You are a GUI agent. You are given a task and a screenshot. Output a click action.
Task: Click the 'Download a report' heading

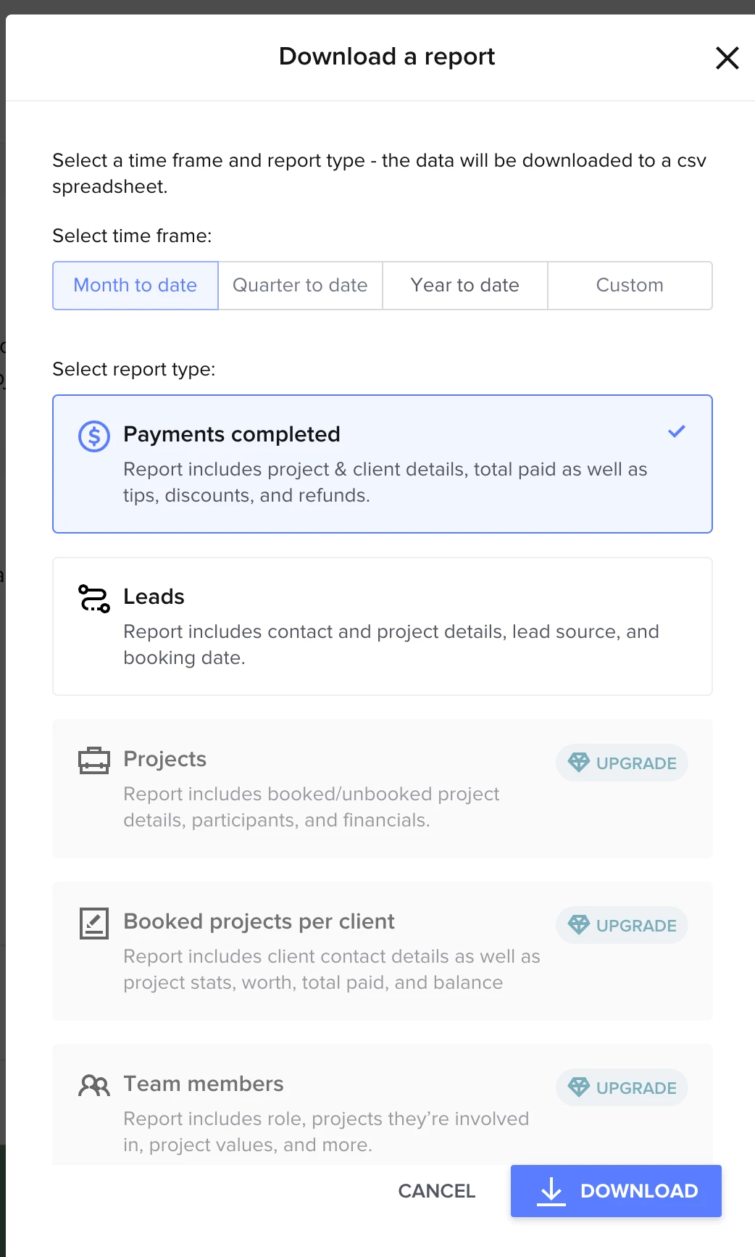pos(387,57)
